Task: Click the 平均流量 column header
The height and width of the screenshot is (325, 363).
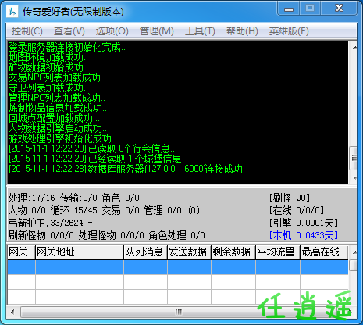Action: click(278, 252)
